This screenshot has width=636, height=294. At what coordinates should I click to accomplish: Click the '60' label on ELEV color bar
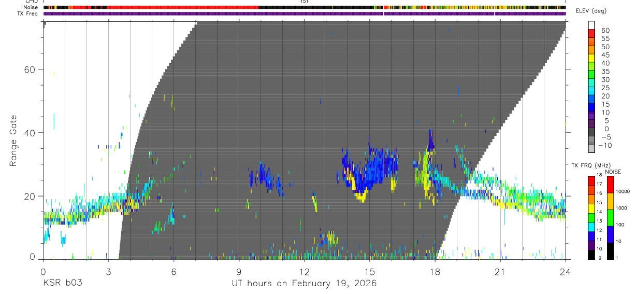(605, 30)
